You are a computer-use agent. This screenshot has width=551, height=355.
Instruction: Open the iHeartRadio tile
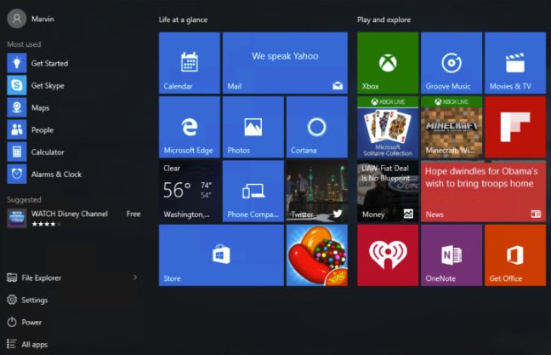(388, 255)
